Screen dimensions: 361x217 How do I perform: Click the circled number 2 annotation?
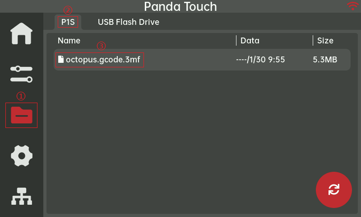point(68,10)
